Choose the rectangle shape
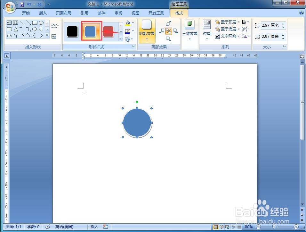Viewport: 306px width, 232px height. coord(35,23)
